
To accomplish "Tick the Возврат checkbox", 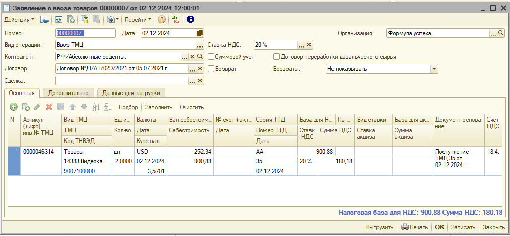I will [x=211, y=68].
